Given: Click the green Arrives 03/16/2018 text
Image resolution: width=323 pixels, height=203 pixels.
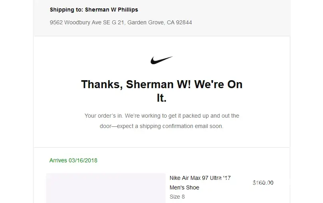Looking at the screenshot, I should (73, 160).
